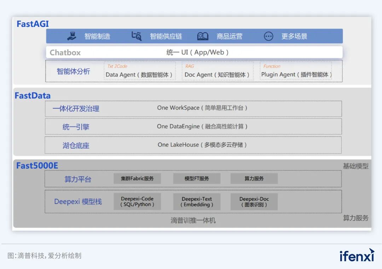Select the FastData heading
Screen dimensions: 382x269
point(33,96)
